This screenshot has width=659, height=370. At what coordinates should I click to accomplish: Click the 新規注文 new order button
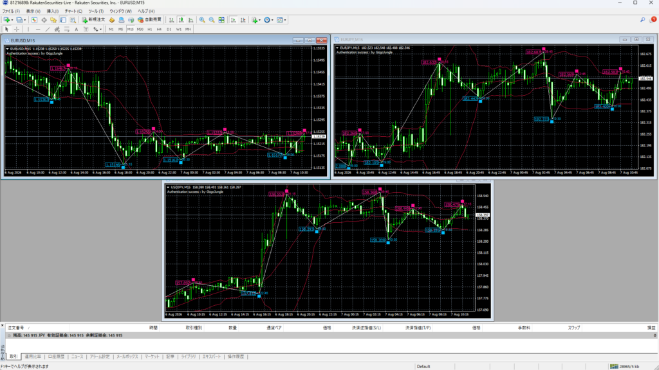[x=93, y=20]
